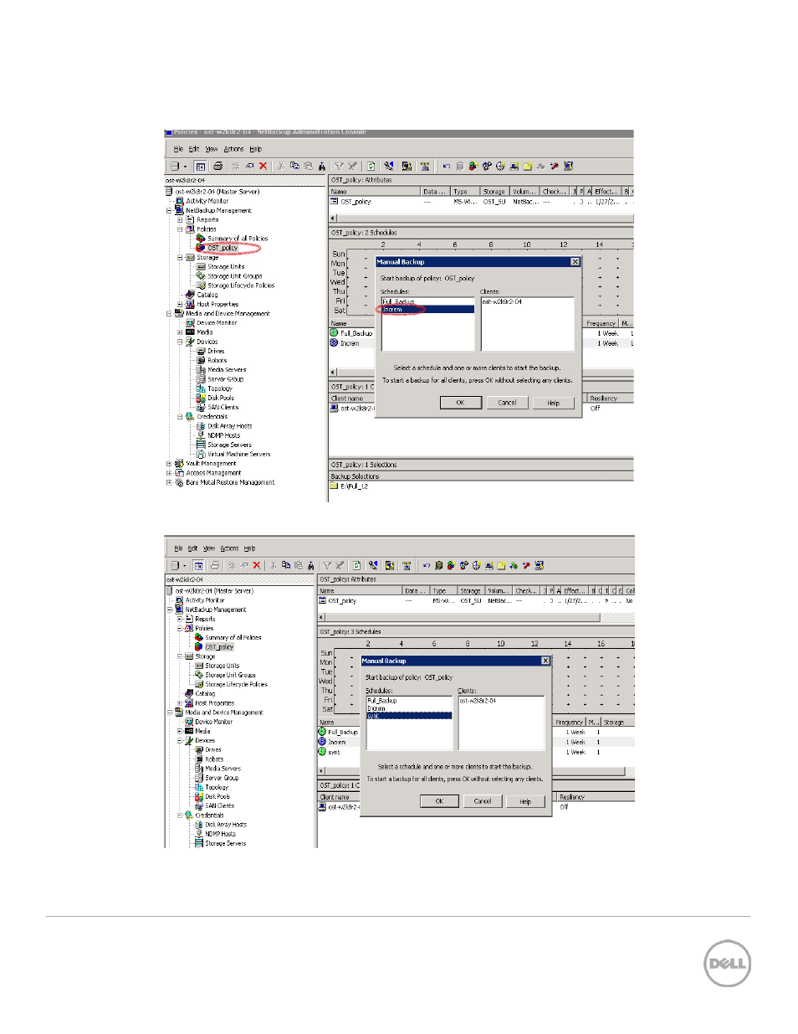798x1034 pixels.
Task: Open Catalog in lower console tree
Action: [205, 693]
